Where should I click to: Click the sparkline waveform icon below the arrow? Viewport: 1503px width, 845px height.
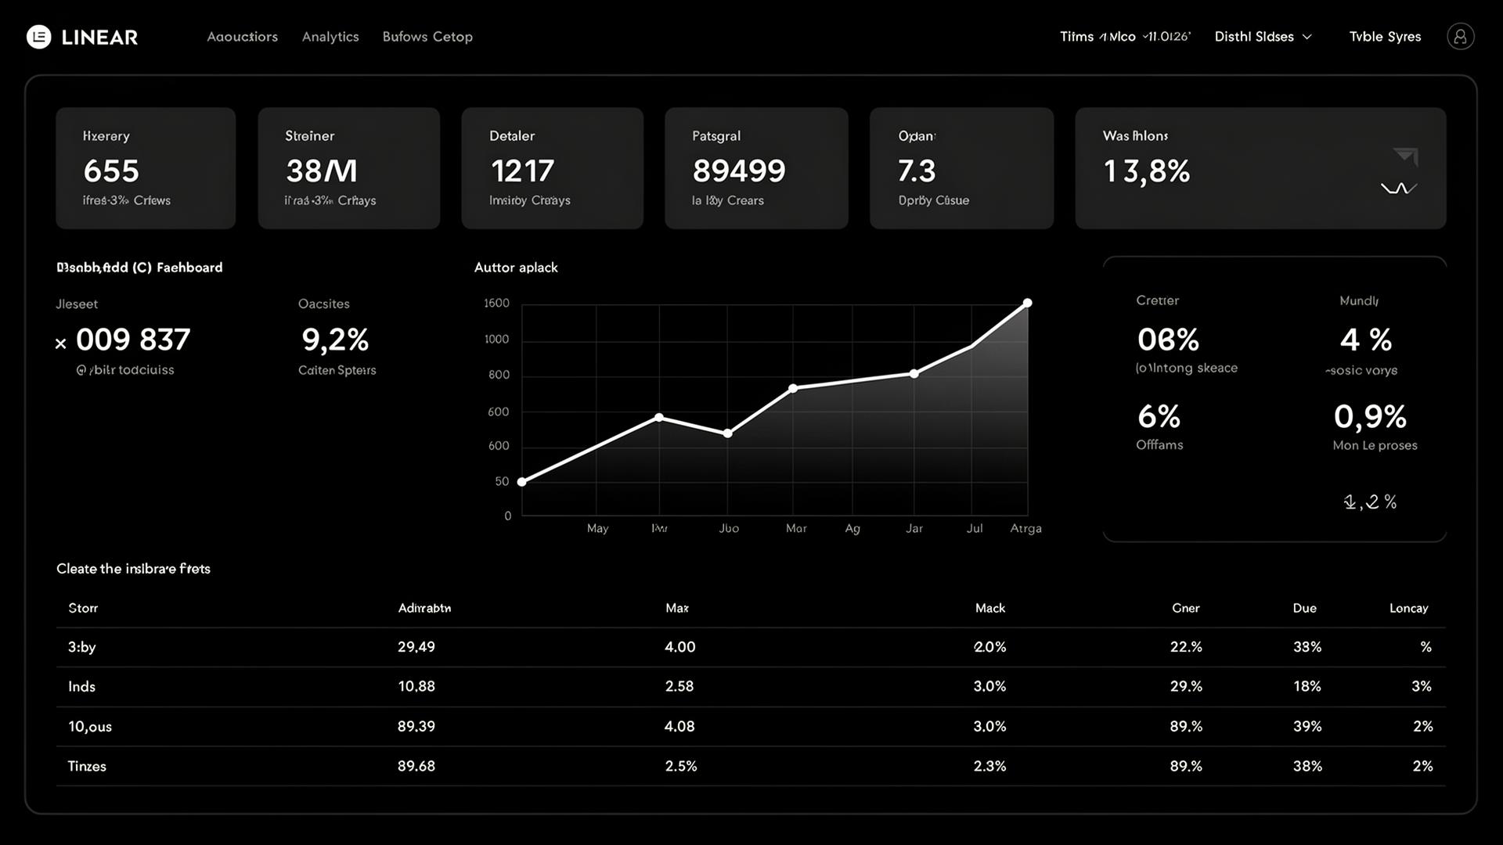click(x=1400, y=188)
